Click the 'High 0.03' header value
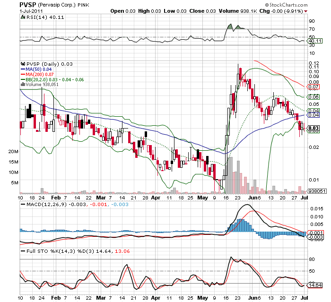The image size is (331, 302). (149, 11)
